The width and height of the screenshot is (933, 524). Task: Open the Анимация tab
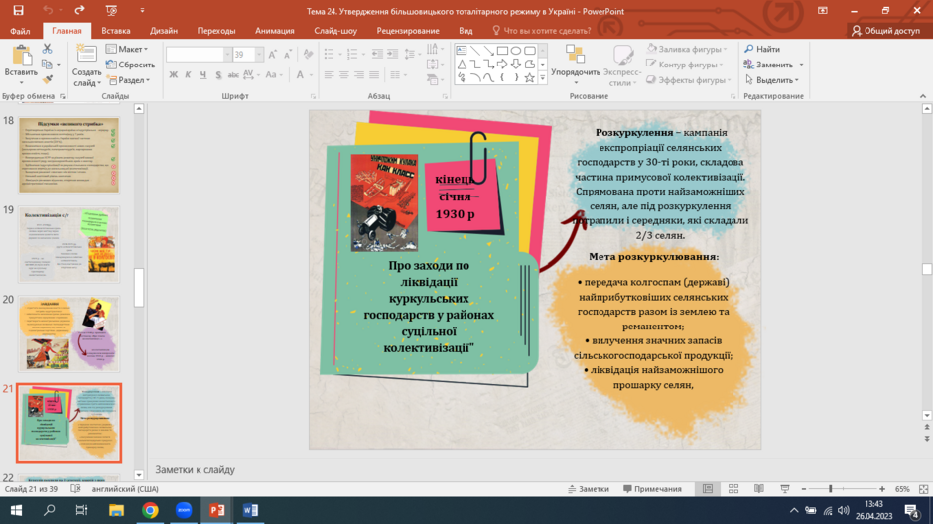point(274,31)
